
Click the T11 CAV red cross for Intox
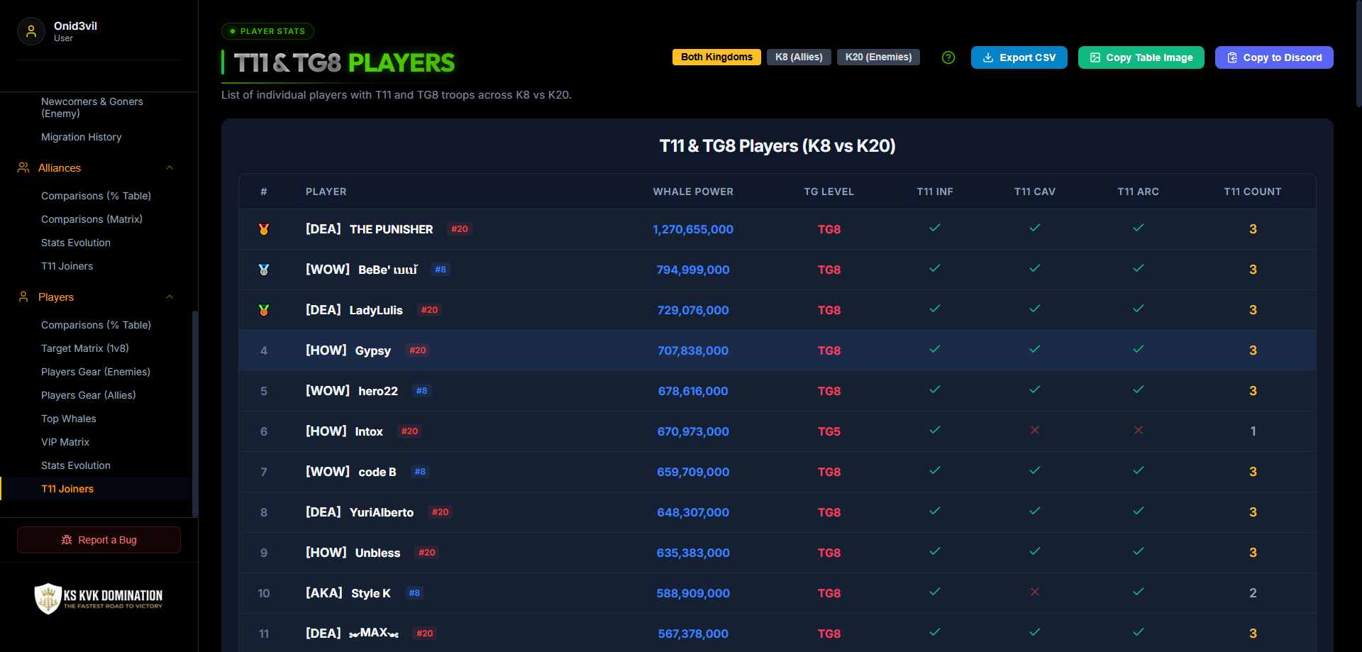click(1035, 430)
